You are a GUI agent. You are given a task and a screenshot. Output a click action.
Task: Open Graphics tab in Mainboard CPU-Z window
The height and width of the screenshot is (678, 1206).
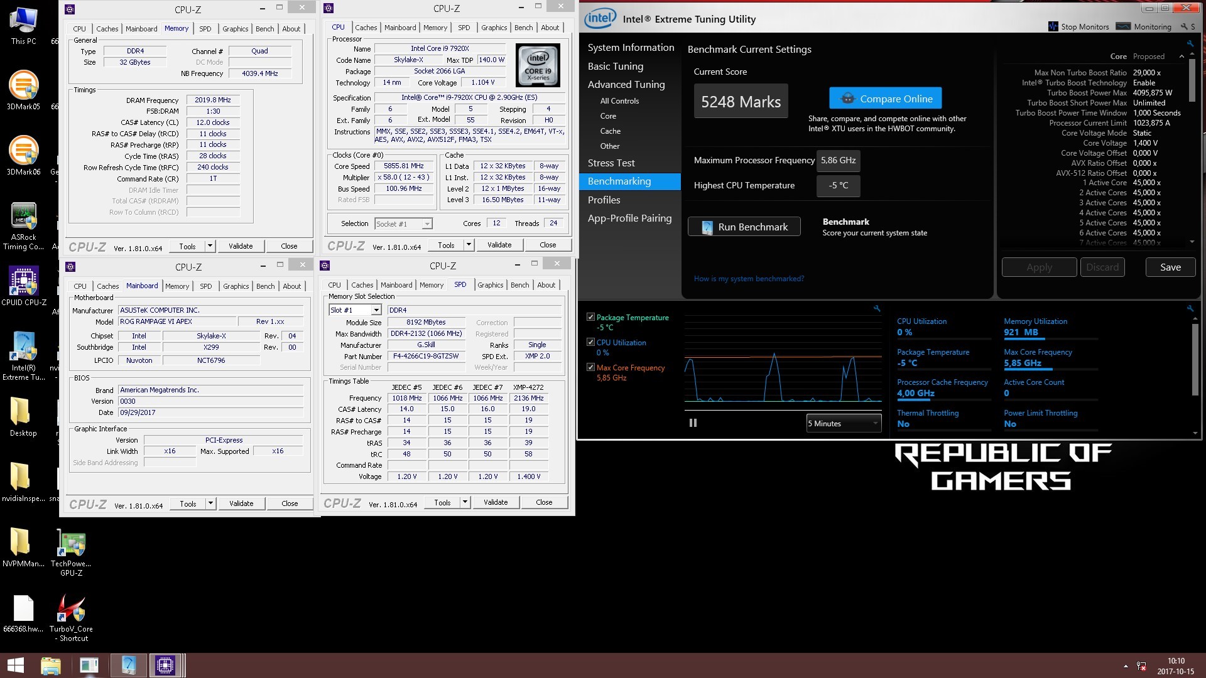236,286
